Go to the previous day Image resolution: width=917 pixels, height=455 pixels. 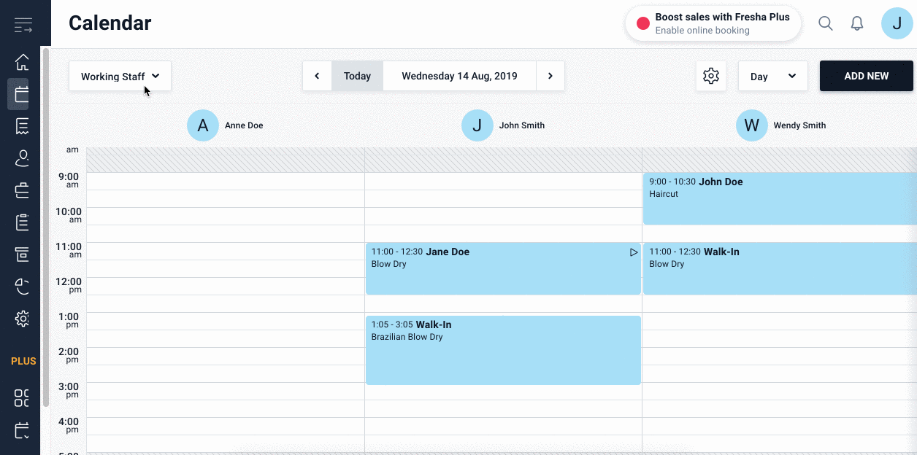click(317, 76)
